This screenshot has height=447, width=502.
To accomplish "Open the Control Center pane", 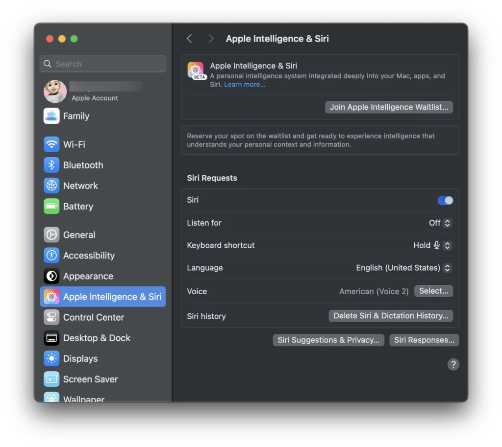I will pyautogui.click(x=103, y=317).
